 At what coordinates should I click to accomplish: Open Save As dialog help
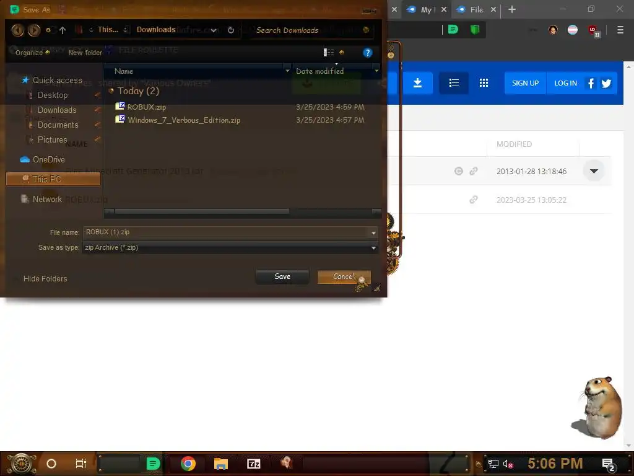[367, 53]
